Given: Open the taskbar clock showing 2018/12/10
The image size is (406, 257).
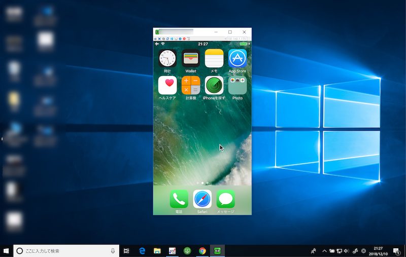Looking at the screenshot, I should tap(378, 251).
